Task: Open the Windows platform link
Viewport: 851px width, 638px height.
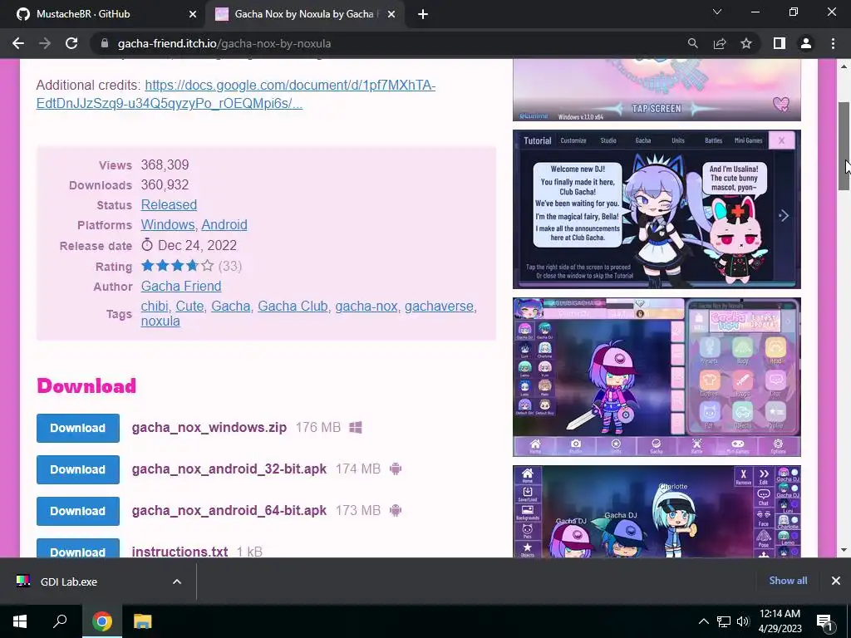Action: click(x=168, y=224)
